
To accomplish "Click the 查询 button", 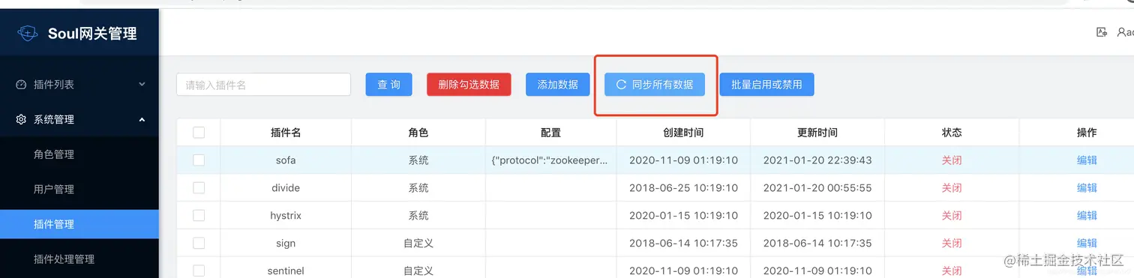I will (x=388, y=85).
